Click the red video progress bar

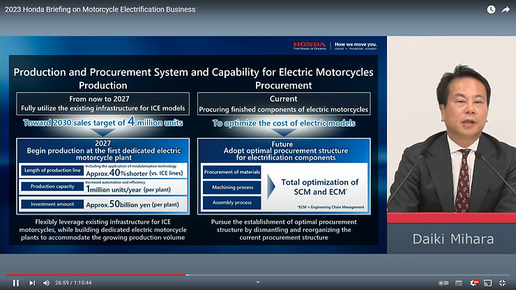96,275
